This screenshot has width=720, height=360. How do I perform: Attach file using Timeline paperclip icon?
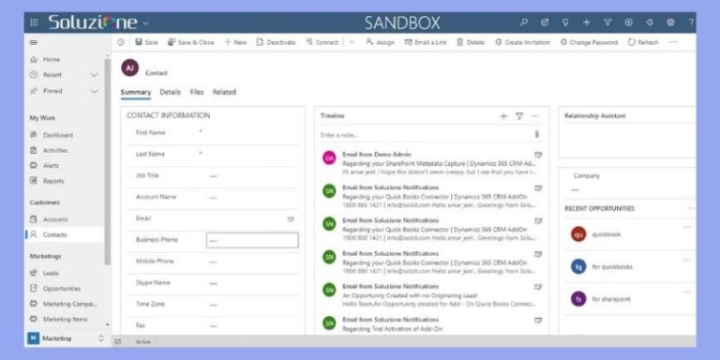coord(537,135)
